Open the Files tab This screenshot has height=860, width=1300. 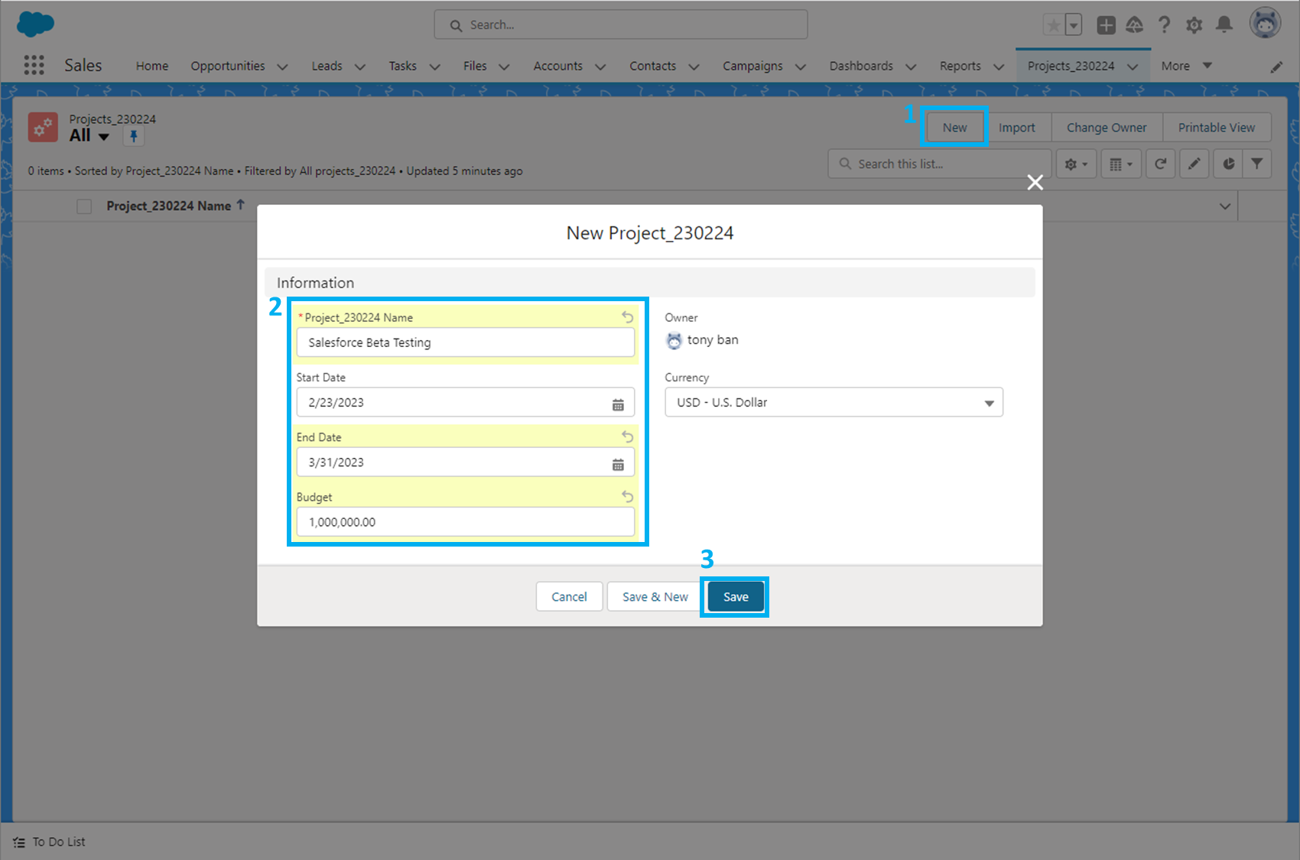click(475, 66)
